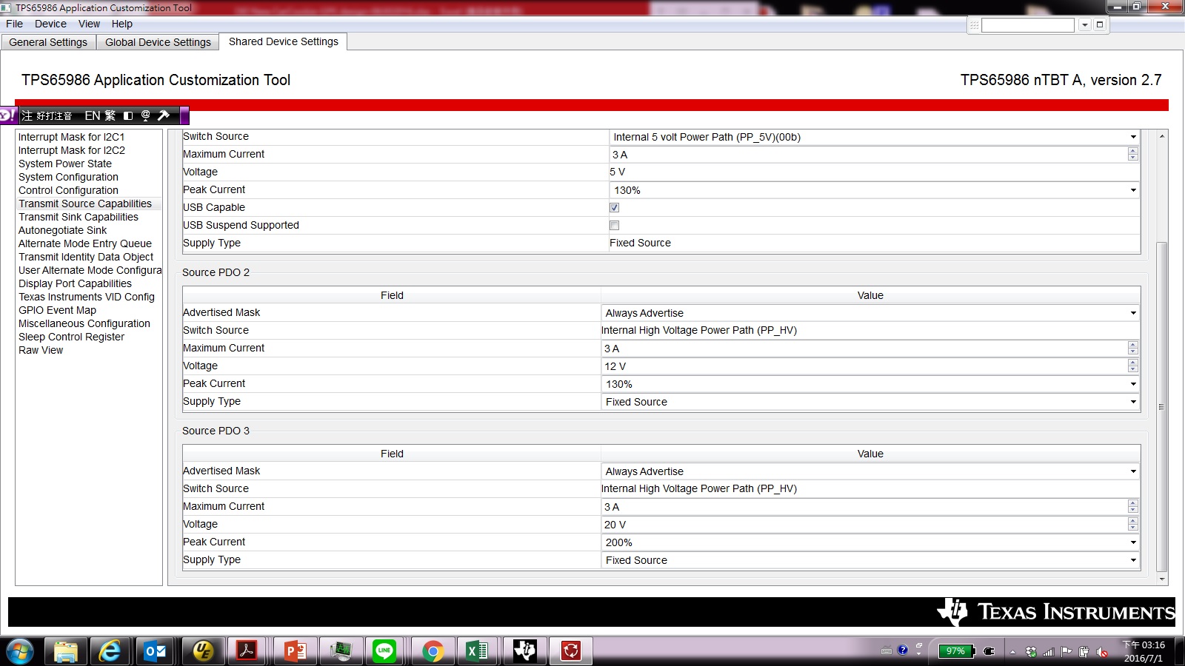Switch to the General Settings tab

click(x=47, y=42)
